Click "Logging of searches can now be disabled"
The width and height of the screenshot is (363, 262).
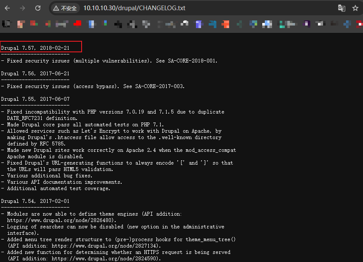(x=113, y=227)
